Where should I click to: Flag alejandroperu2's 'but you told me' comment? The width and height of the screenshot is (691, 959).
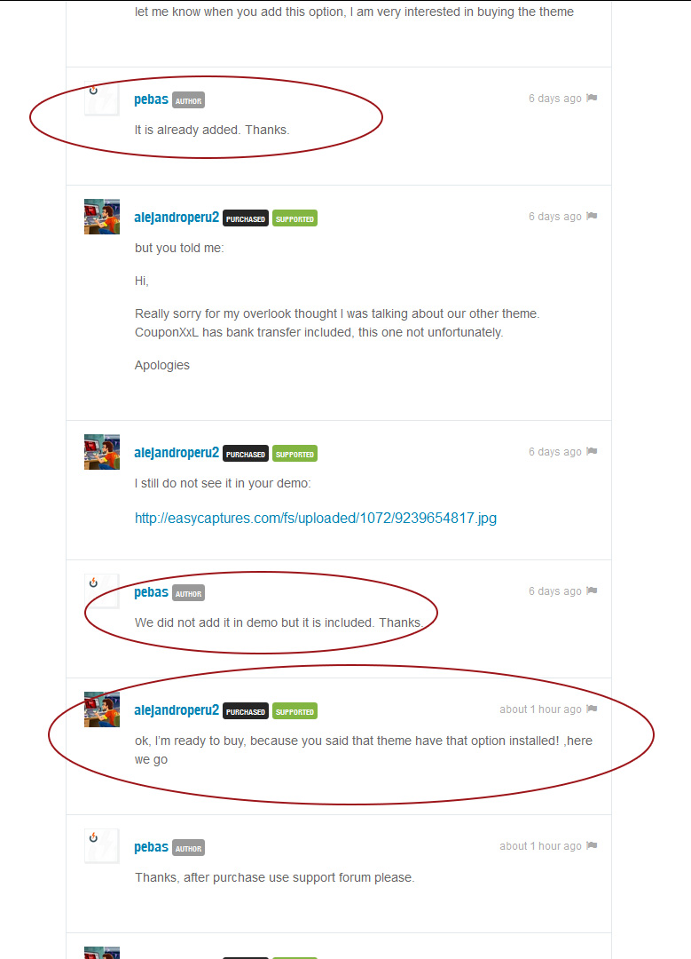[x=592, y=216]
